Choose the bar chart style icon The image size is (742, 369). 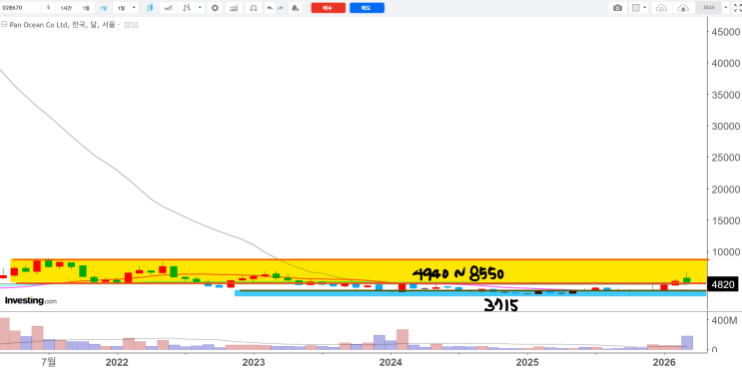pyautogui.click(x=187, y=8)
